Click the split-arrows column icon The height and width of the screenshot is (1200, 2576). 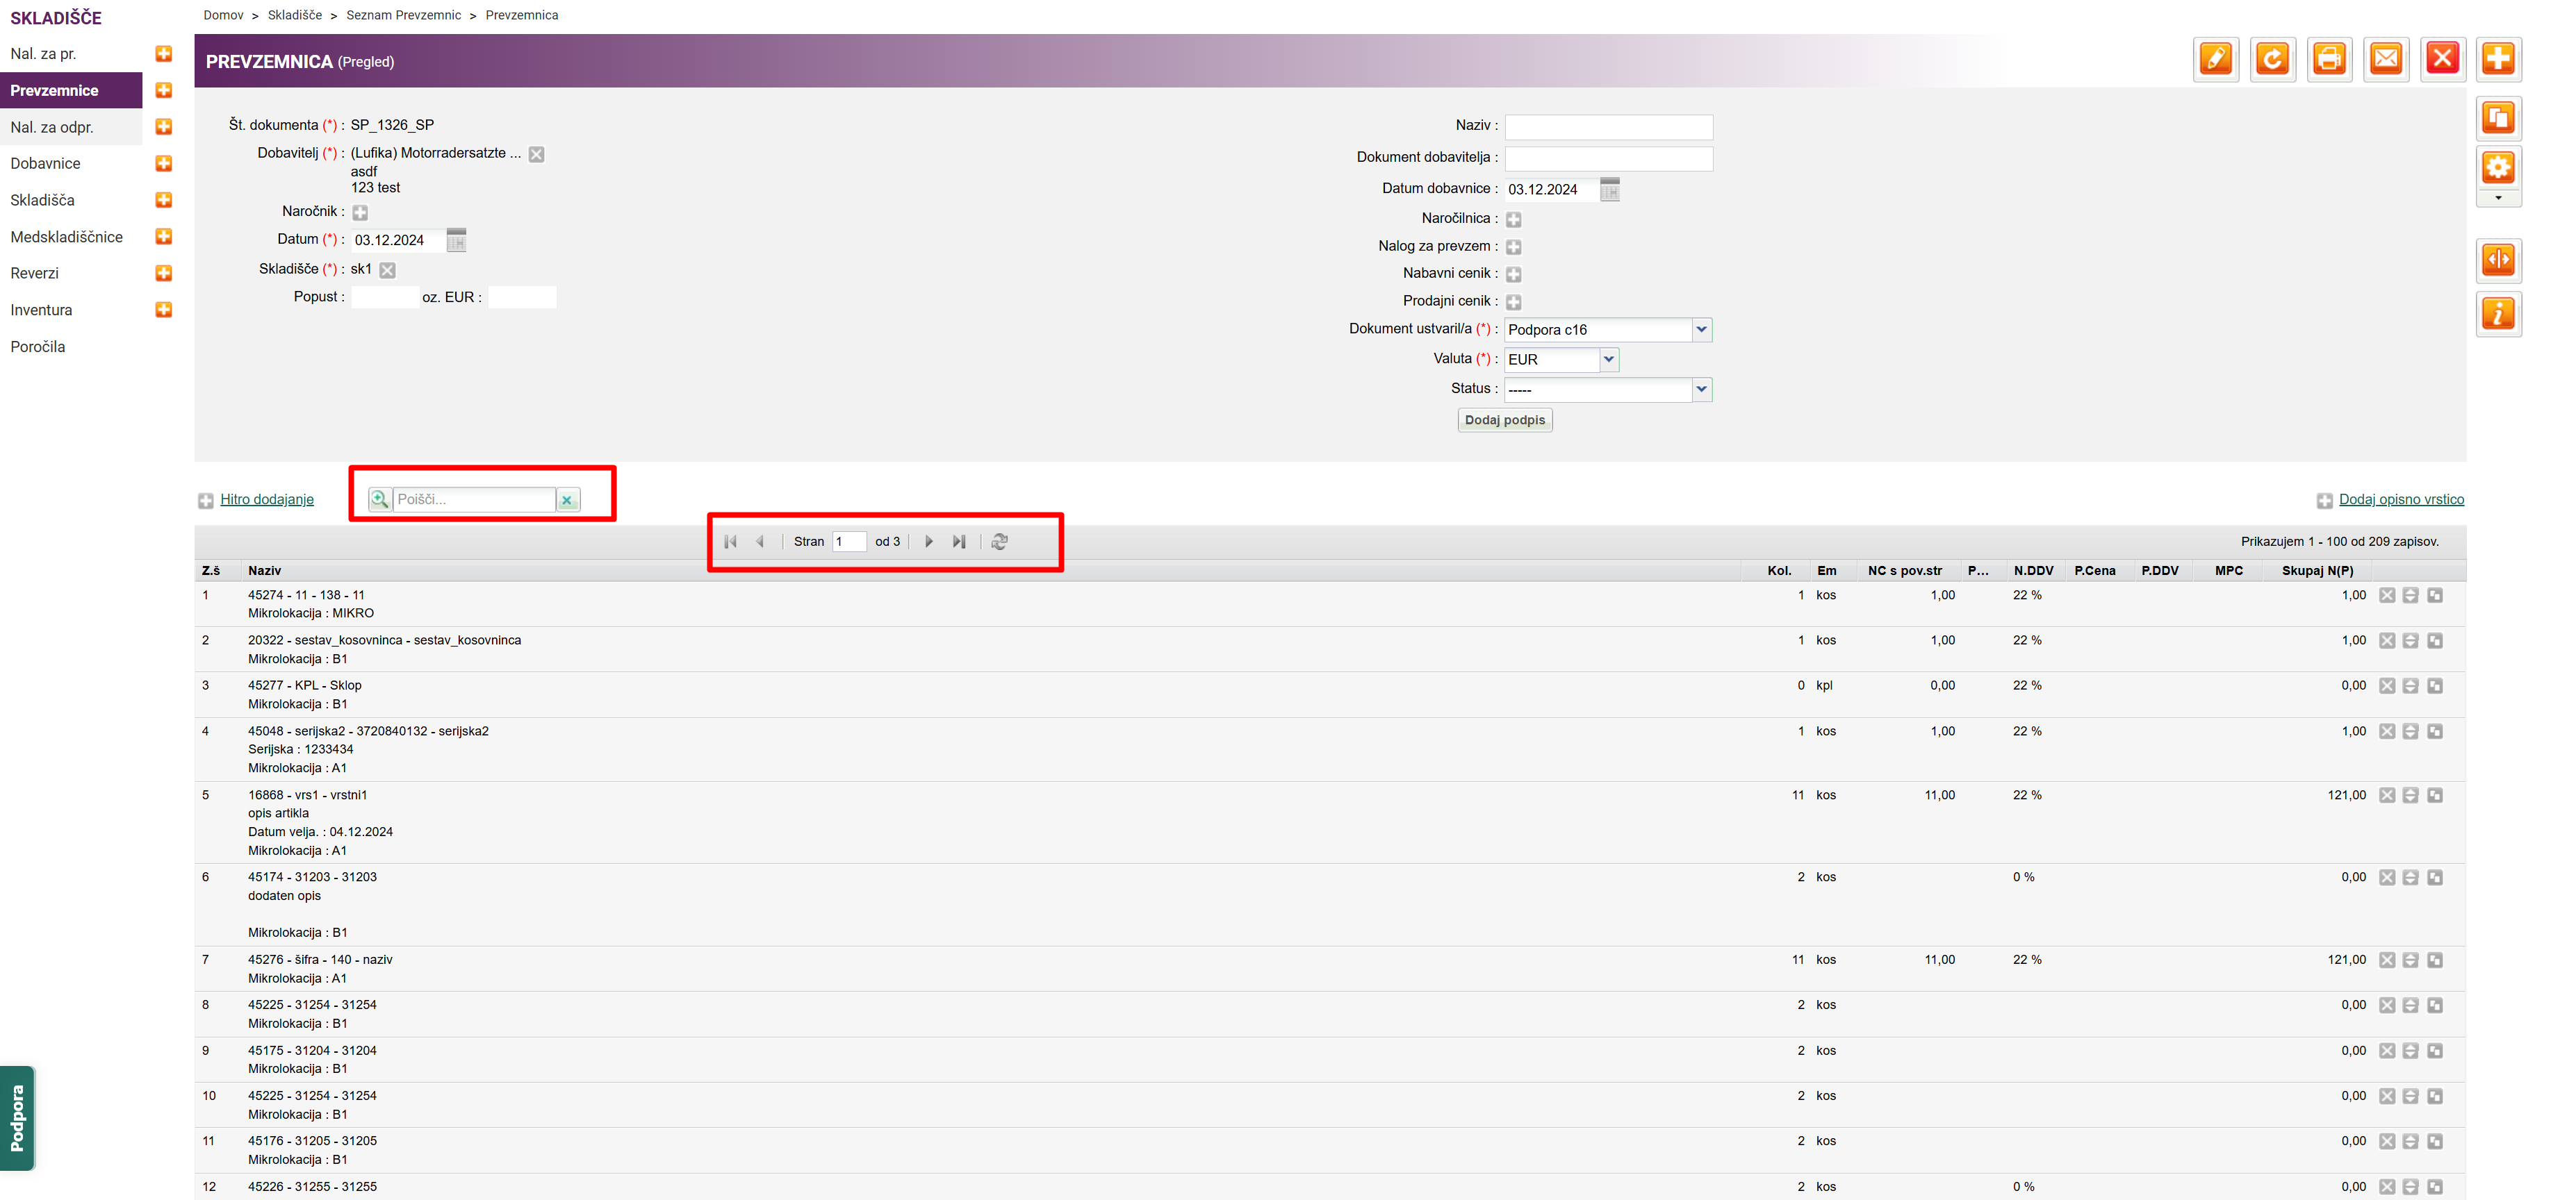coord(2498,261)
